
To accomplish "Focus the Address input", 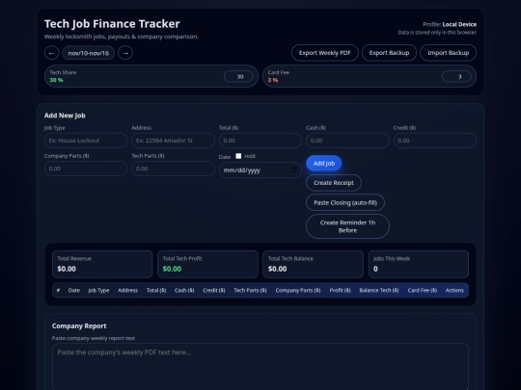I will [x=173, y=141].
